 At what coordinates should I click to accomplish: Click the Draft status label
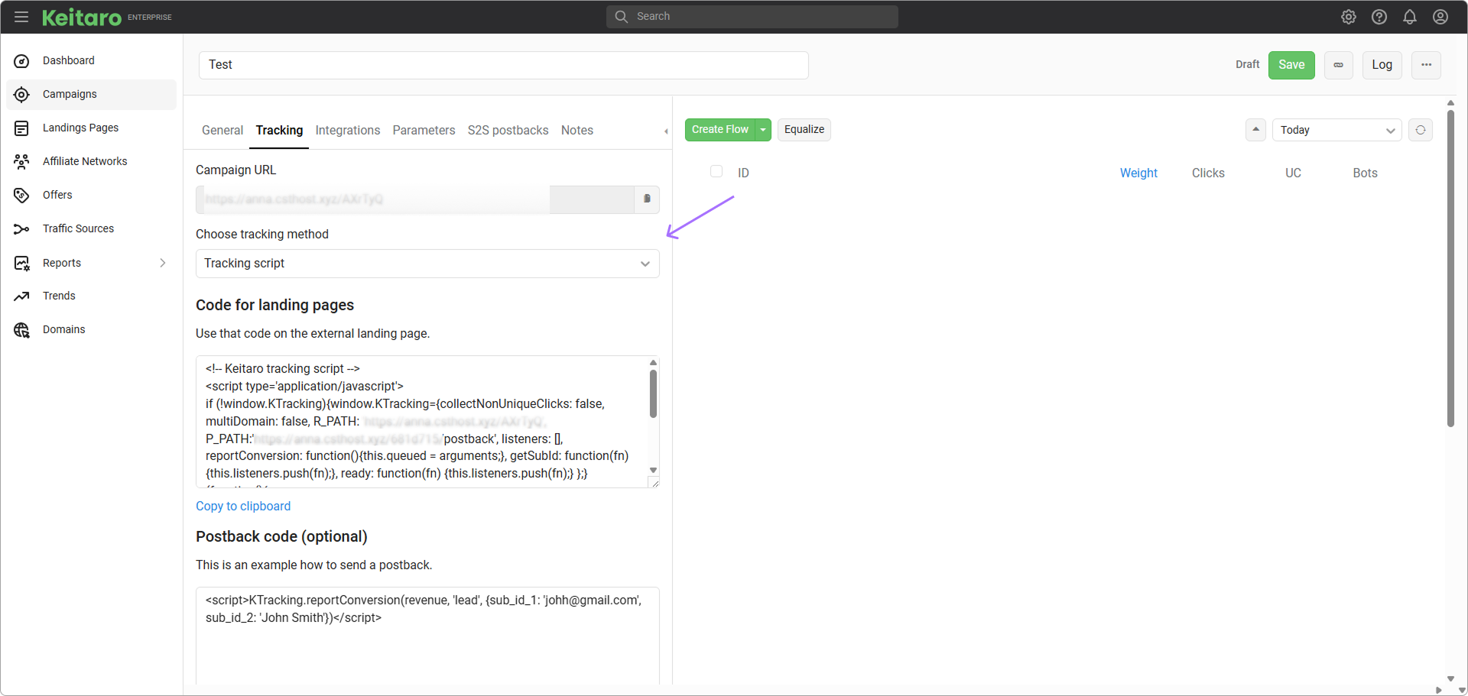[x=1247, y=65]
